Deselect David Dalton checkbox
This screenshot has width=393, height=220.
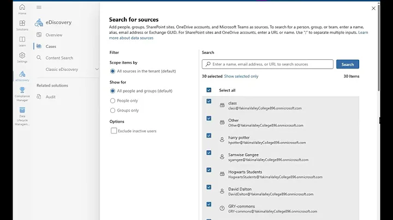pos(209,187)
